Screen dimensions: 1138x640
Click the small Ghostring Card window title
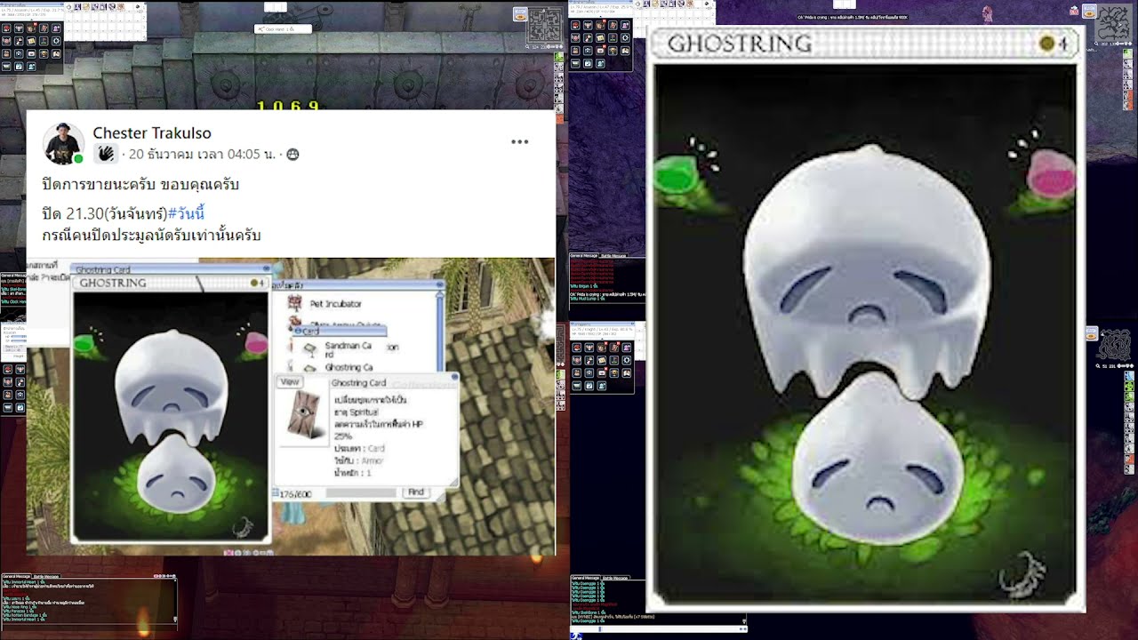(x=103, y=269)
